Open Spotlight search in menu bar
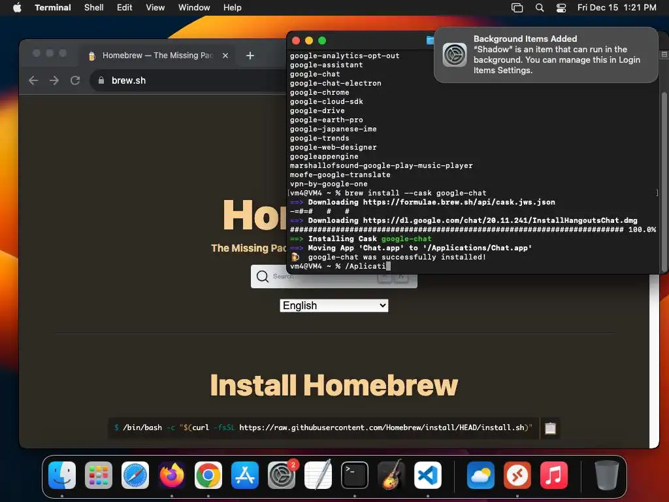The image size is (669, 502). (540, 7)
